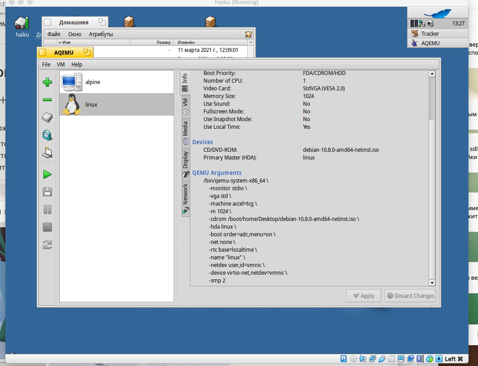This screenshot has height=366, width=478.
Task: Click the network status tray icon
Action: [x=422, y=23]
